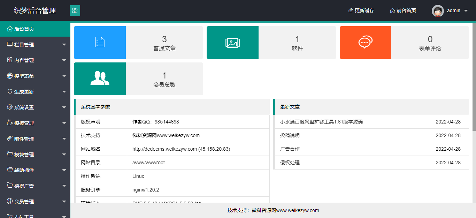Expand the 内容管理 sidebar section

(64, 60)
